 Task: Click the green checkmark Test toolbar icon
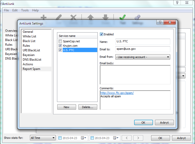[x=123, y=17]
